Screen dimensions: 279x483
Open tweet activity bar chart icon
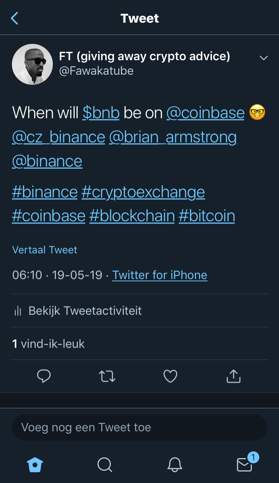point(18,311)
